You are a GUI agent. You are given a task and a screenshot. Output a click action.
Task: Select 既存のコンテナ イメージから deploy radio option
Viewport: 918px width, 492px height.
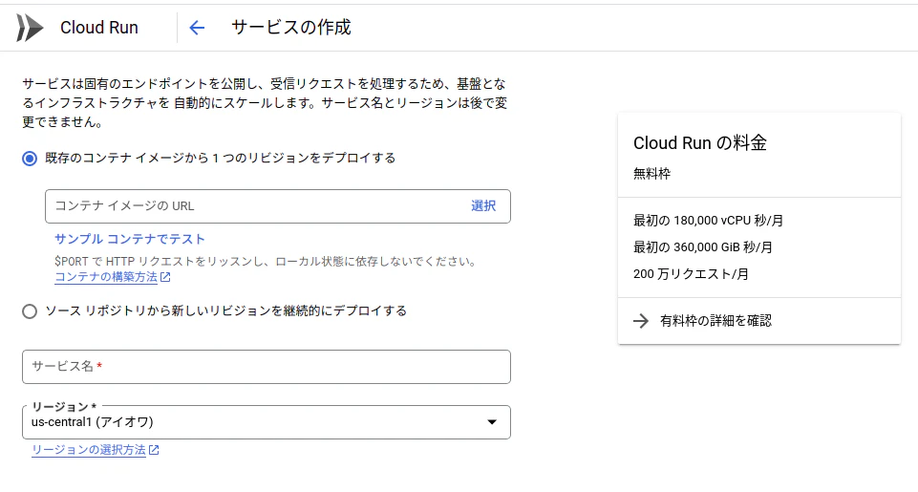coord(30,159)
